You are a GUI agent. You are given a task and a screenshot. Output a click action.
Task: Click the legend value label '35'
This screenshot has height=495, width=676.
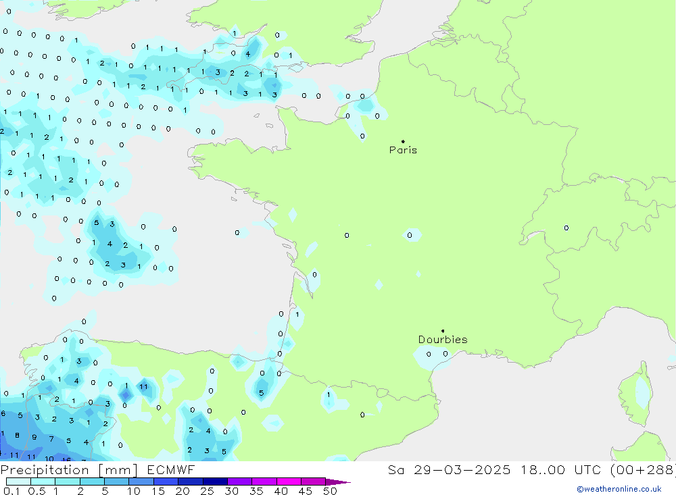click(x=256, y=491)
